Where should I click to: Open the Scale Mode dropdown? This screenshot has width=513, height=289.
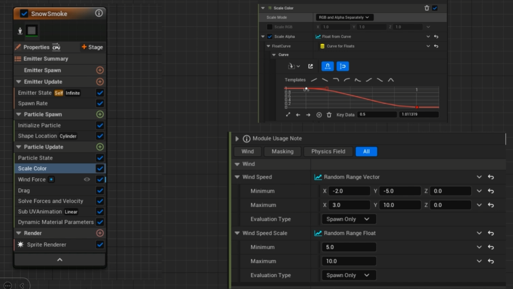pyautogui.click(x=344, y=17)
